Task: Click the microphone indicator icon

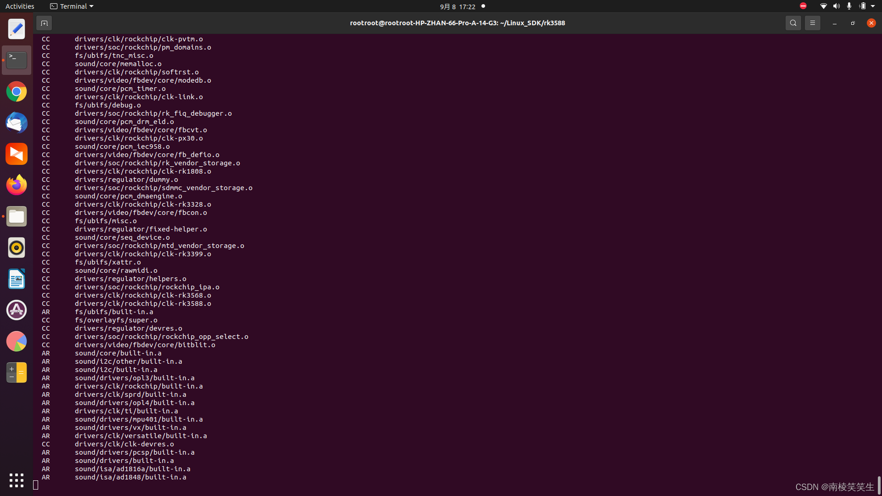Action: [849, 6]
